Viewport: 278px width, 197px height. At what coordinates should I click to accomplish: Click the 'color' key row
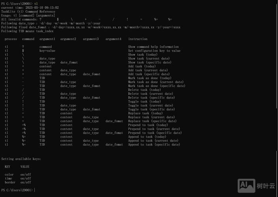(9, 175)
